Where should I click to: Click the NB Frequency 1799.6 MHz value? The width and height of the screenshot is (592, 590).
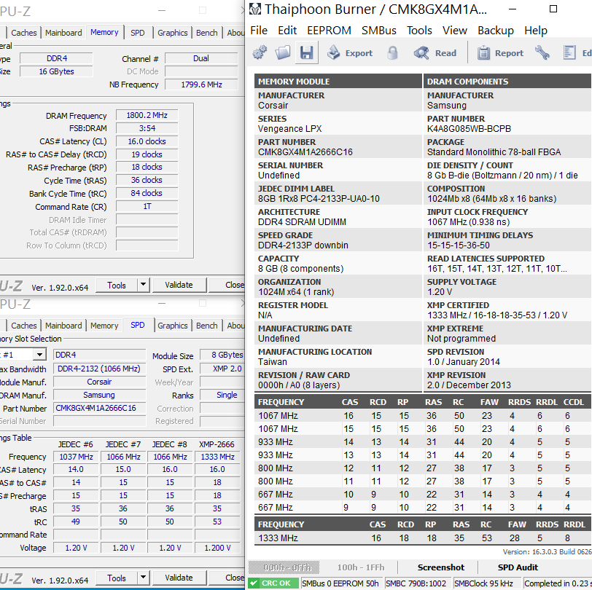(x=201, y=84)
